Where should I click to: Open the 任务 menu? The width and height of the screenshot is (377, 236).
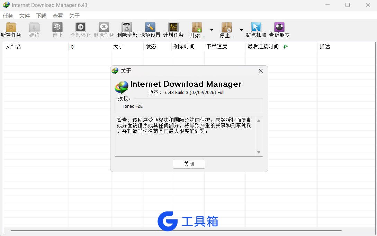click(8, 16)
